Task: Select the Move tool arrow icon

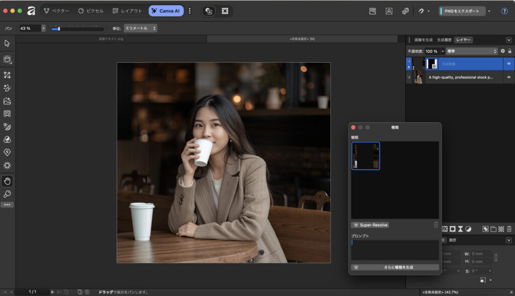Action: click(x=7, y=43)
